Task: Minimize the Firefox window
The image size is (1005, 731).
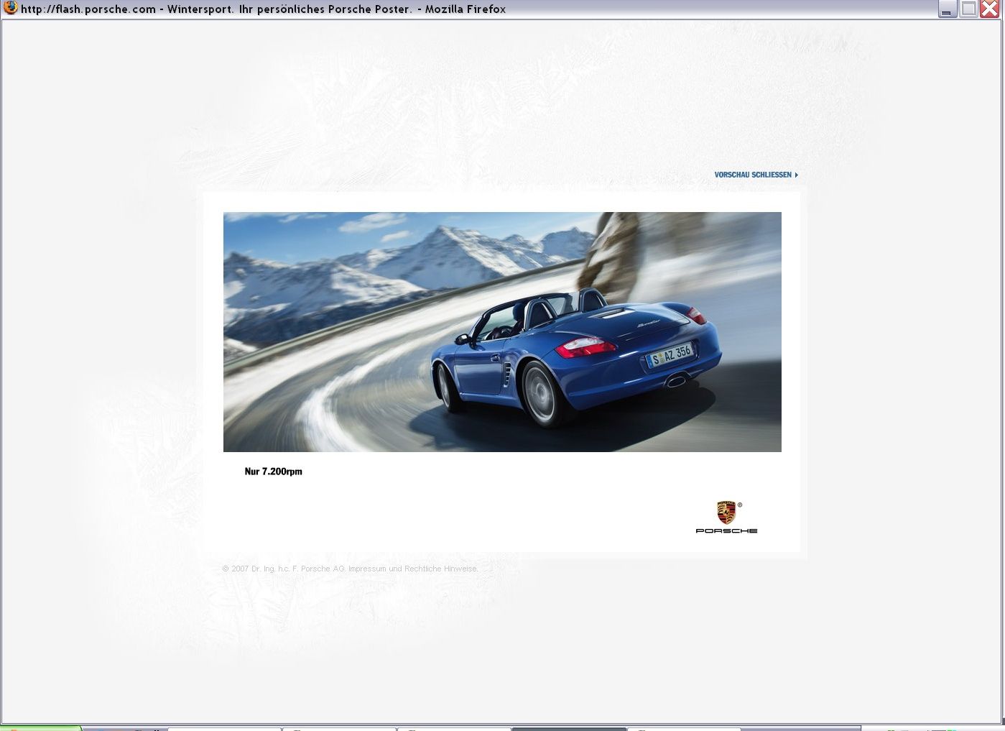Action: pos(947,9)
